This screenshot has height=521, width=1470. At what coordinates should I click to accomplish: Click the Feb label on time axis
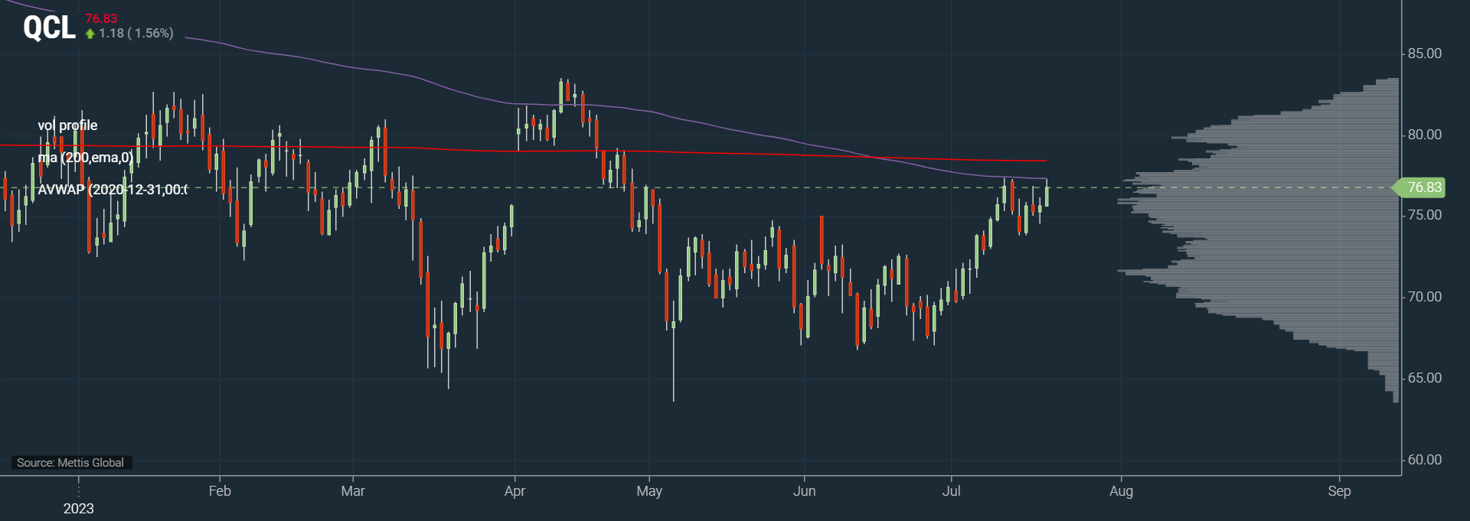pos(220,491)
